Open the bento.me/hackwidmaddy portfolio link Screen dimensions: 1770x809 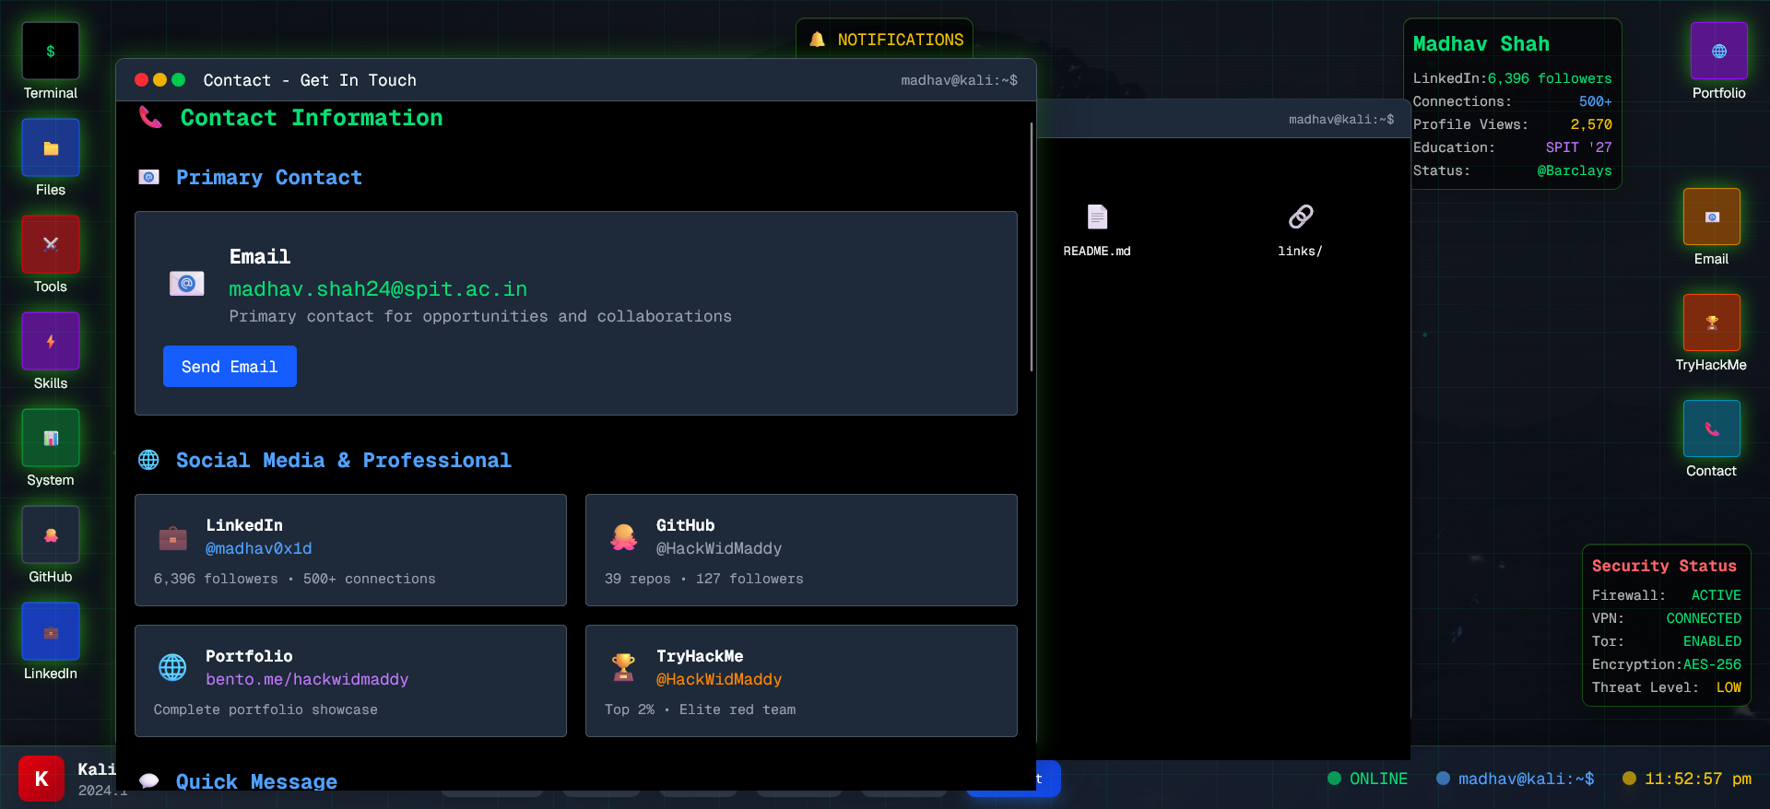tap(307, 680)
